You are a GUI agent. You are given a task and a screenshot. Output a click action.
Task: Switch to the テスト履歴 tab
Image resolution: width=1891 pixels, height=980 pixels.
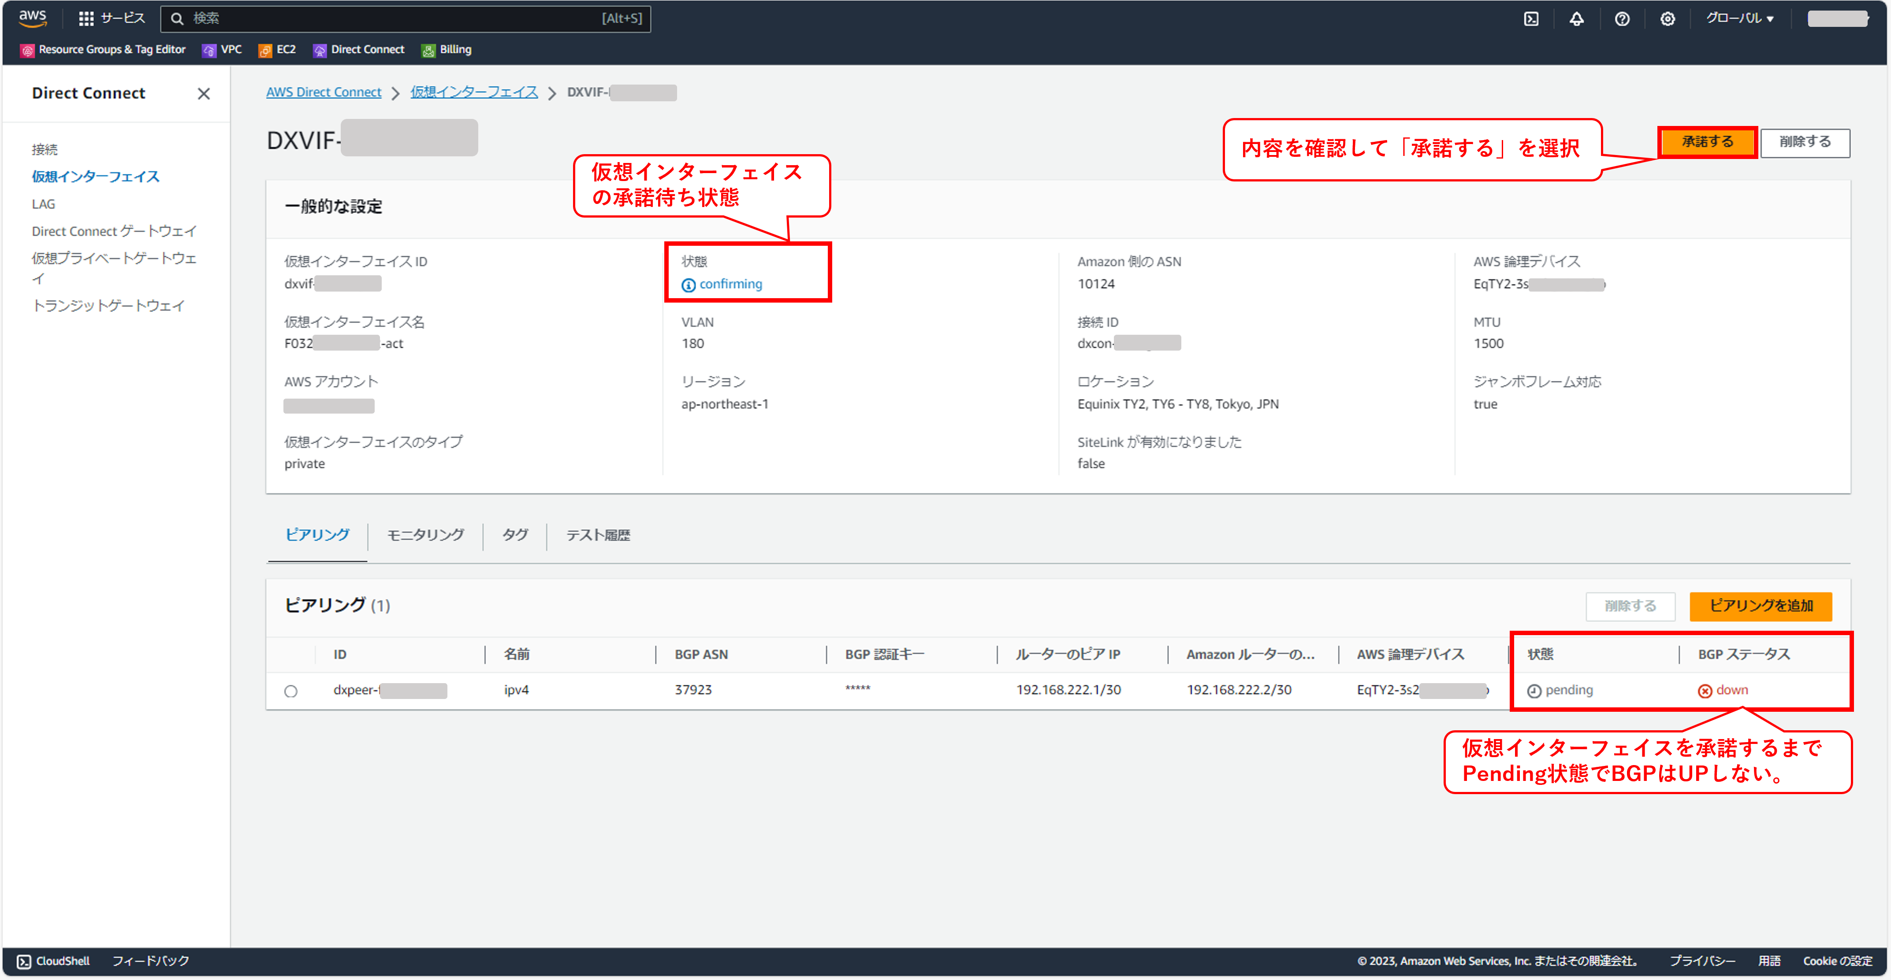(598, 535)
